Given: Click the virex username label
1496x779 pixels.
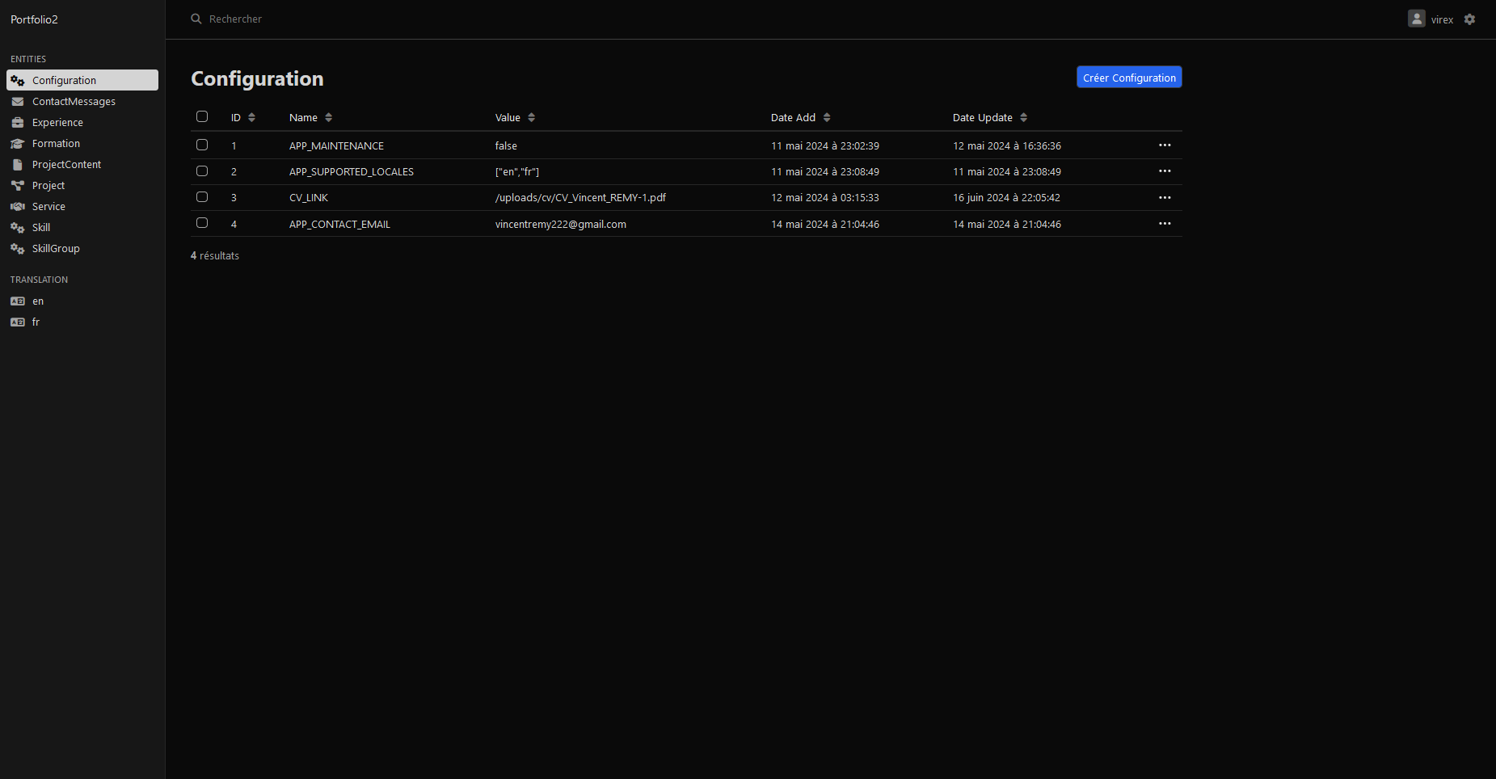Looking at the screenshot, I should coord(1442,19).
